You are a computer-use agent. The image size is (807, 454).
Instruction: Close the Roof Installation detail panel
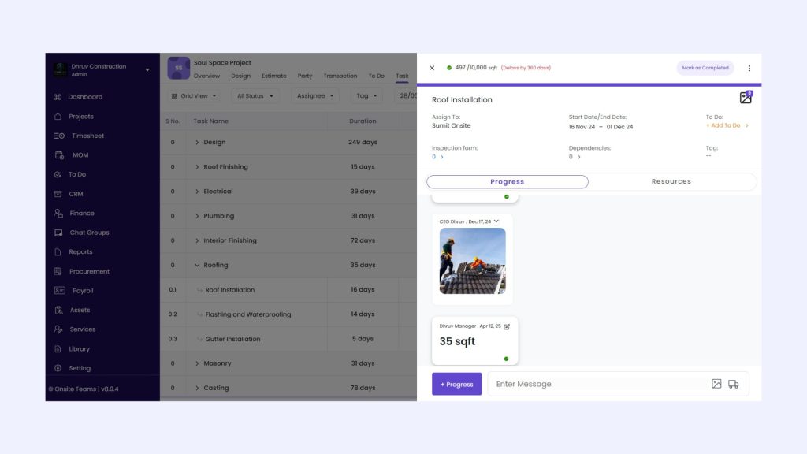(x=432, y=68)
